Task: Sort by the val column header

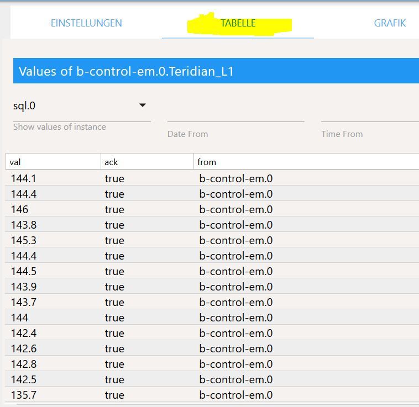Action: click(53, 162)
